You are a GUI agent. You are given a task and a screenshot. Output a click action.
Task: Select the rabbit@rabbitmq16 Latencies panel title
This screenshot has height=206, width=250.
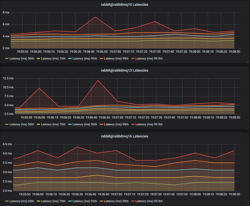[x=124, y=136]
